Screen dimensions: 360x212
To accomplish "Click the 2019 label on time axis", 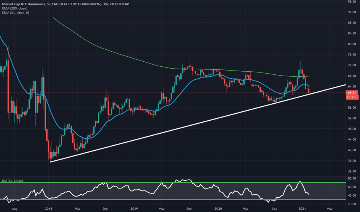I will [x=134, y=209].
